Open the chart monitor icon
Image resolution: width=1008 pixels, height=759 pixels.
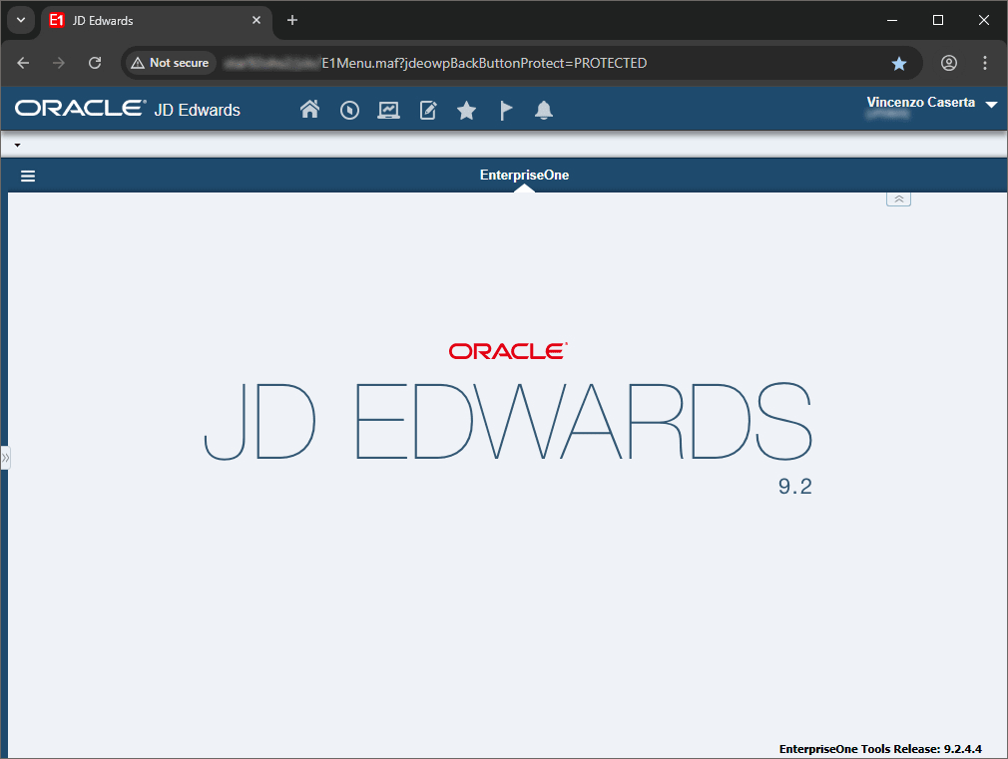388,111
